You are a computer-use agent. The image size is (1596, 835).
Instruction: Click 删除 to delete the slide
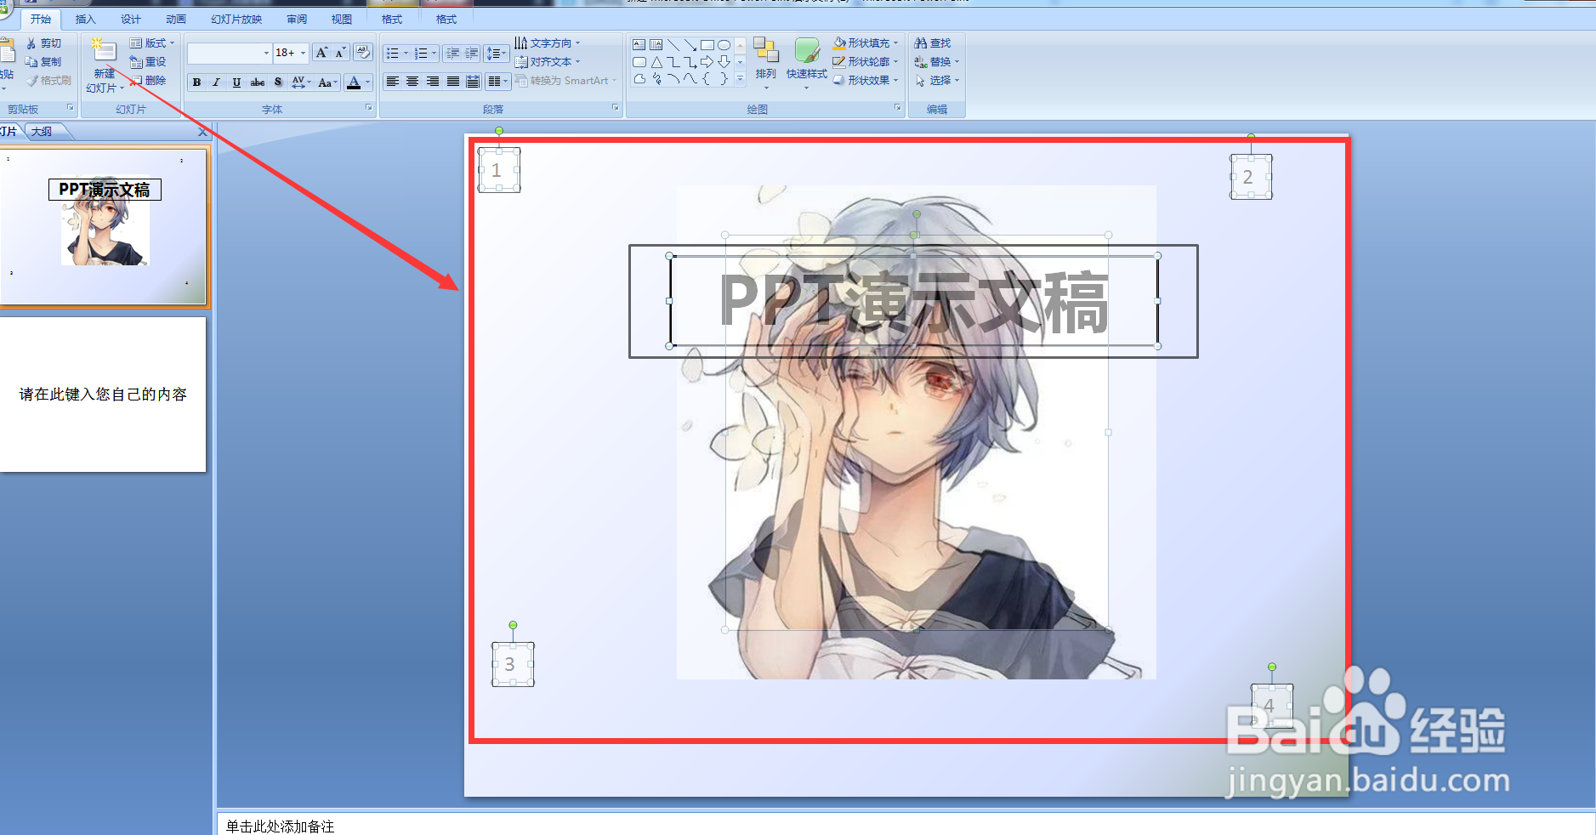(148, 81)
